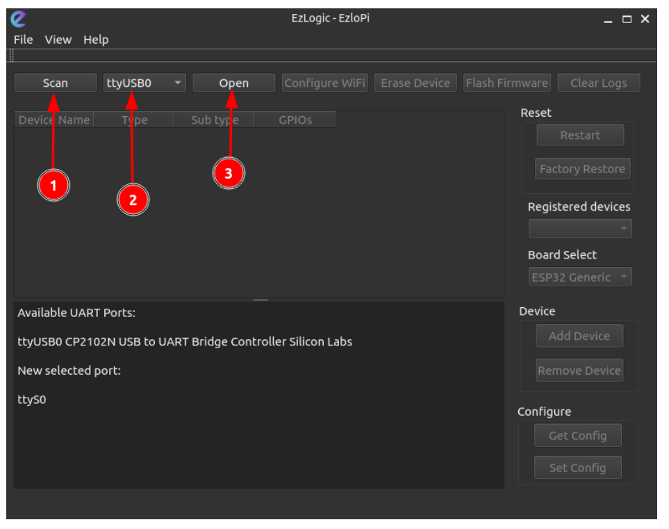This screenshot has height=529, width=669.
Task: Expand the ESP32 Generic board dropdown
Action: click(580, 277)
